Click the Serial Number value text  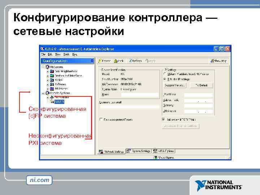[127, 79]
